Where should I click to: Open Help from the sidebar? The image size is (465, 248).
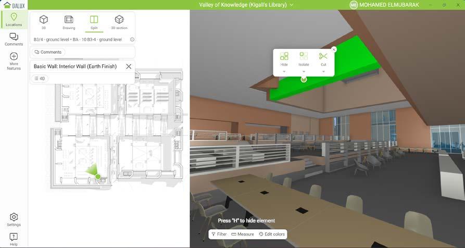[x=14, y=239]
